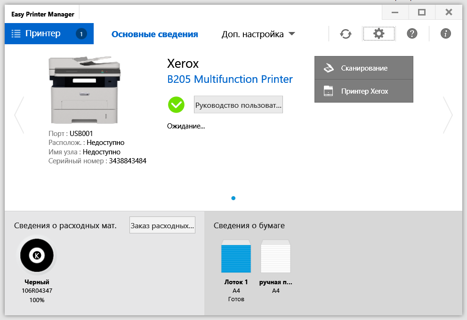Click the serial number 3438843484

(128, 161)
